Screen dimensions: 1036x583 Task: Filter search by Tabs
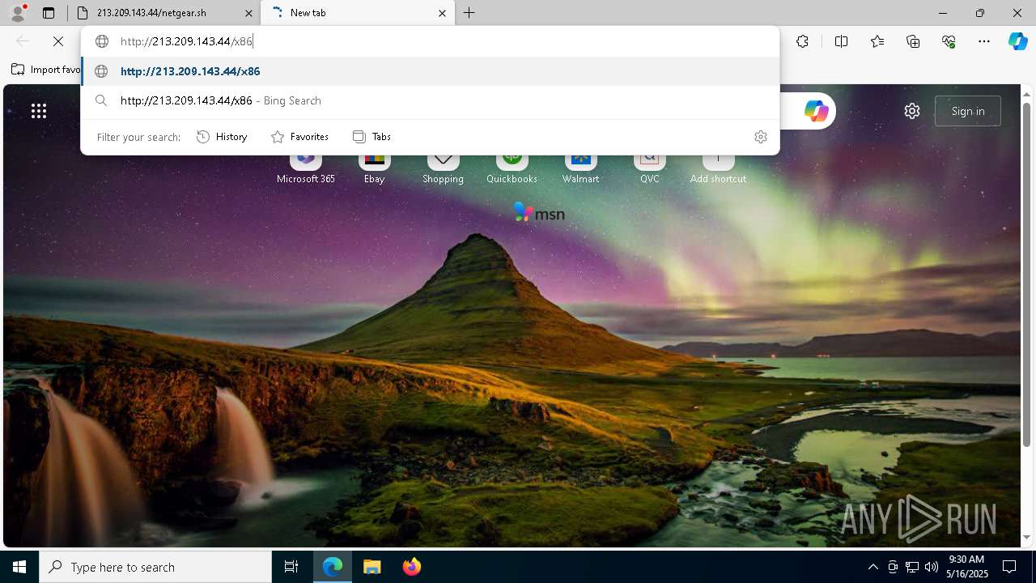372,137
